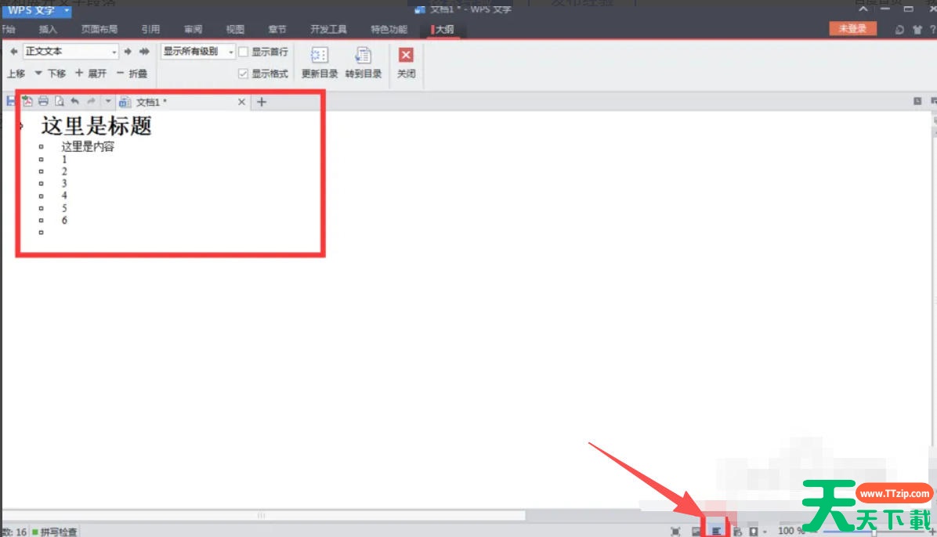Screen dimensions: 937x537
Task: Uncheck the 显示格式 checkbox
Action: tap(244, 74)
